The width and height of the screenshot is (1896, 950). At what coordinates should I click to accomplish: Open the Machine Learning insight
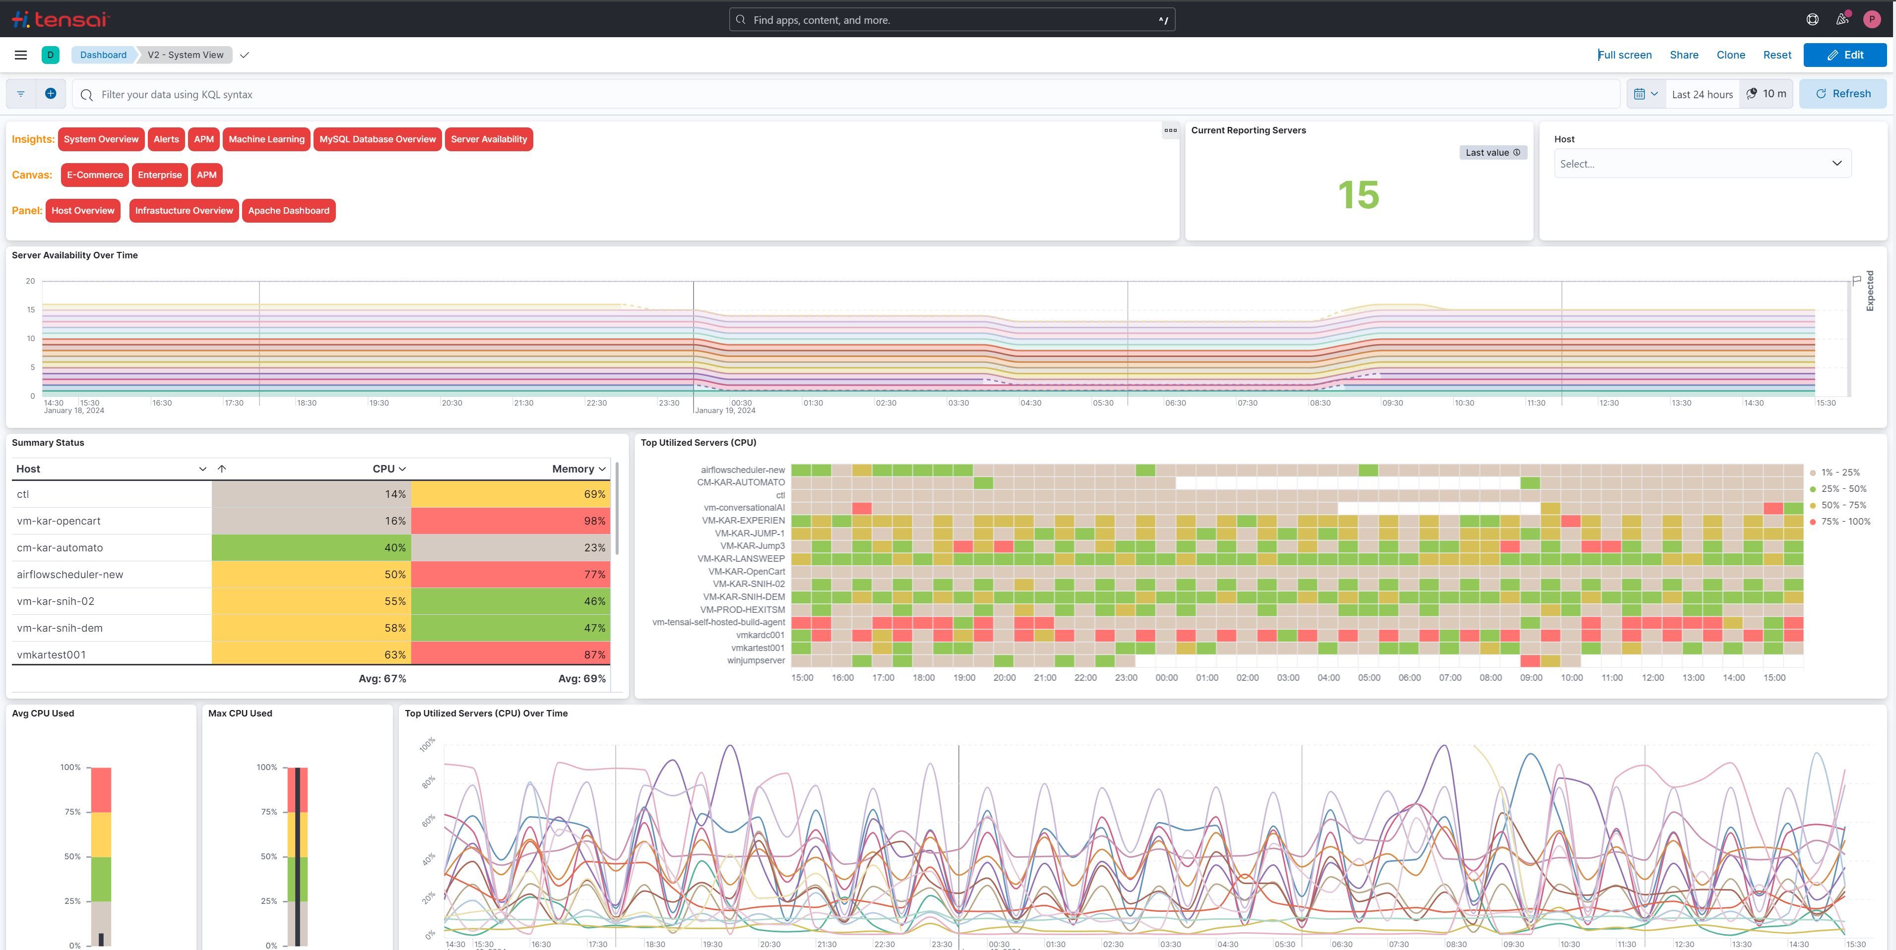(266, 139)
